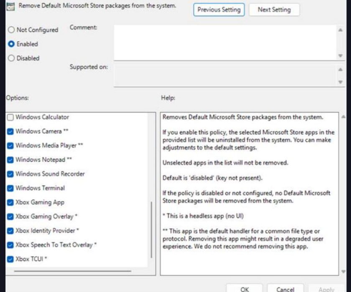
Task: Click the 'Help:' label
Action: [168, 98]
